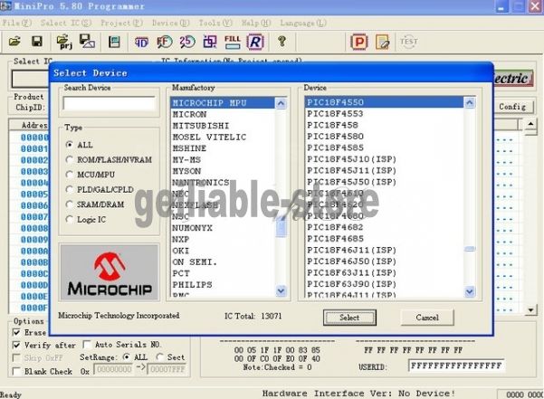The width and height of the screenshot is (544, 399).
Task: Open the Project menu
Action: click(x=121, y=24)
